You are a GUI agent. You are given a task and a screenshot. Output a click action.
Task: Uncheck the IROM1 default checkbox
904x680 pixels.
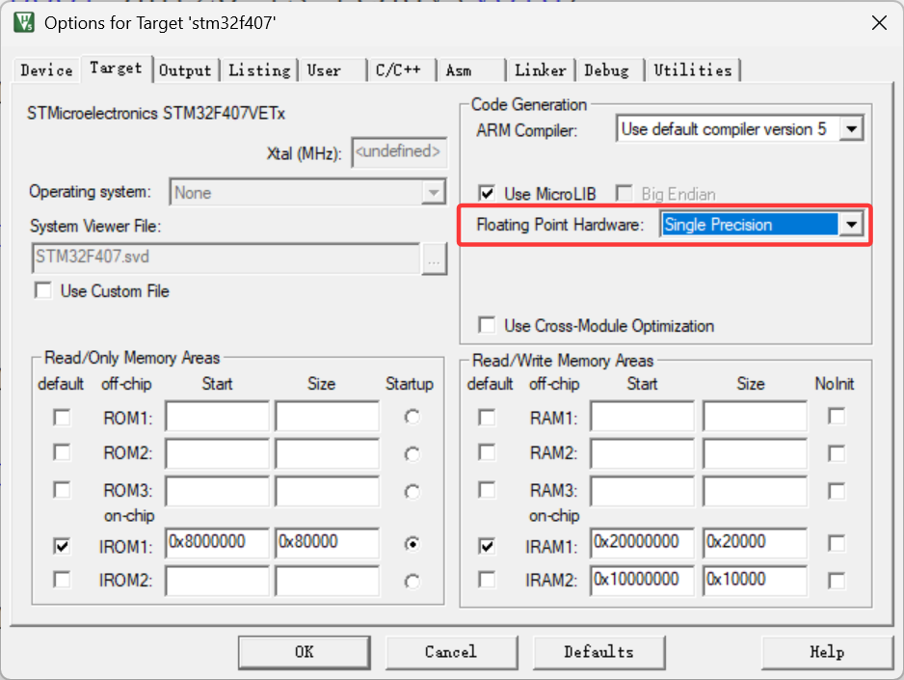[x=62, y=546]
